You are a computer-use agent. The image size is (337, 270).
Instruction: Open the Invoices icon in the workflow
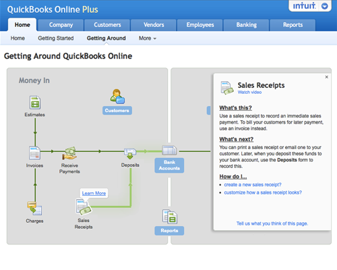point(34,153)
